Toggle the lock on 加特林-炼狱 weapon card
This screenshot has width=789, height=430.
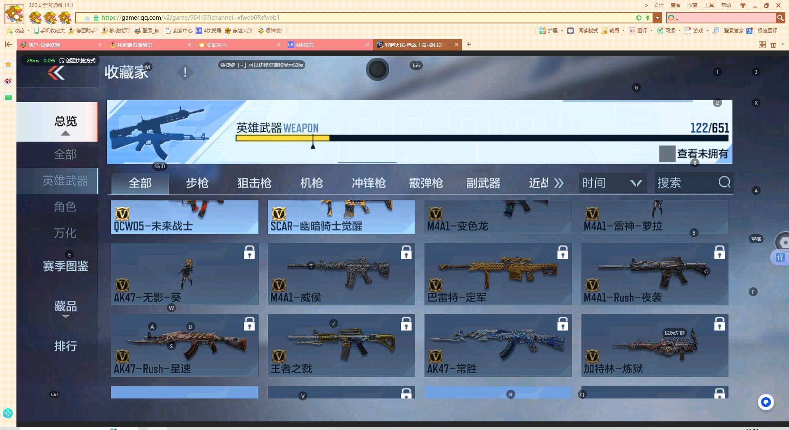pyautogui.click(x=719, y=324)
